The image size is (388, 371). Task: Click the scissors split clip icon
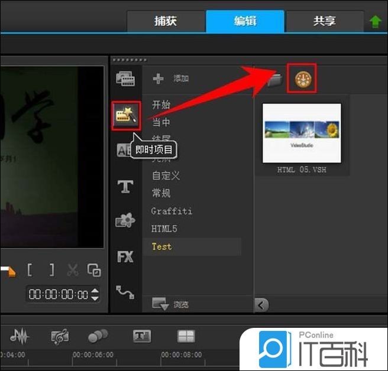click(x=73, y=270)
